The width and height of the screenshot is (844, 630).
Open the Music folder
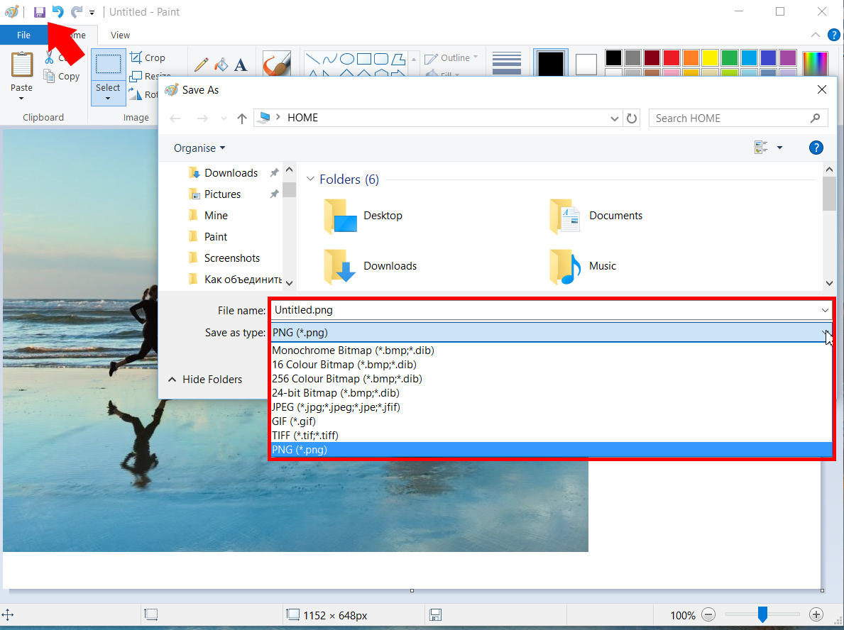(x=583, y=266)
